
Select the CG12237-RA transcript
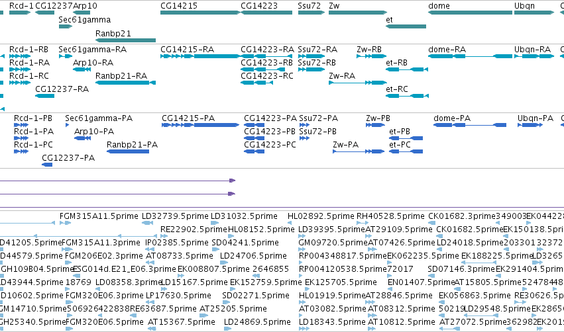click(44, 96)
